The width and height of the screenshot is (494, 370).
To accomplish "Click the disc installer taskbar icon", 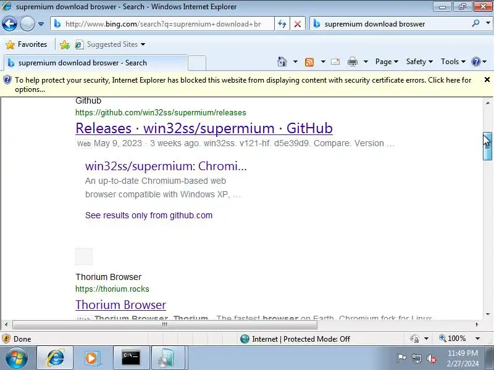I will [167, 358].
